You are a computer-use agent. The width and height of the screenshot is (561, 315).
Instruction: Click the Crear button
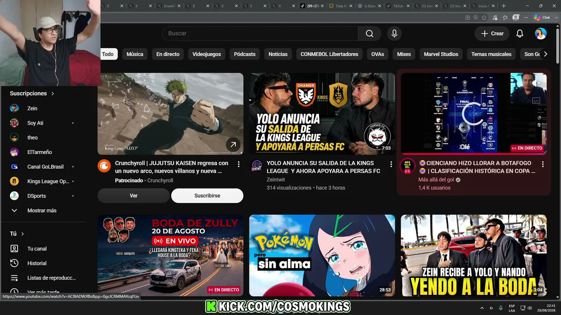click(x=492, y=34)
